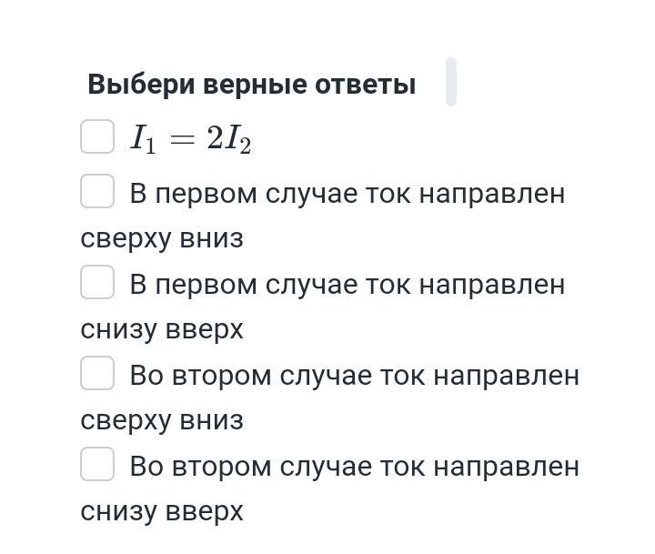Viewport: 655px width, 554px height.
Task: Click 'сверху вниз' under the second-case option
Action: (162, 420)
